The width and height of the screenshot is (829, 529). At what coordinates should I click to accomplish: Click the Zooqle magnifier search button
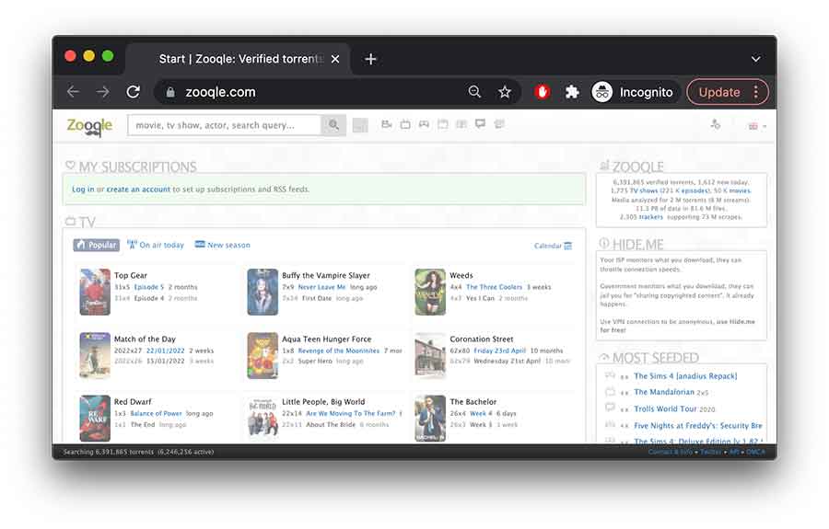333,125
